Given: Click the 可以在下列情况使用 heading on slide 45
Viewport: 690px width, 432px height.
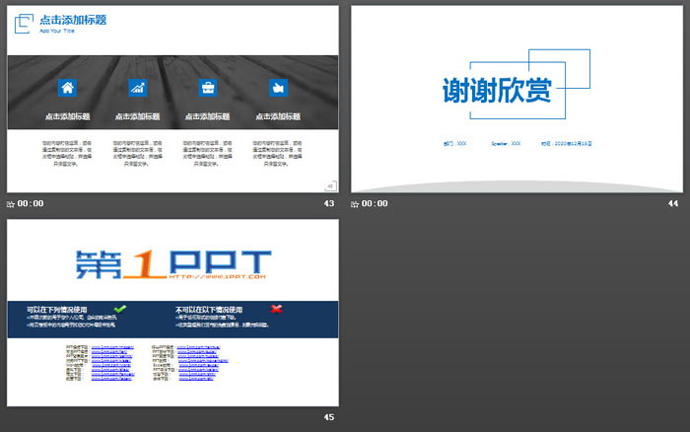Looking at the screenshot, I should (57, 310).
